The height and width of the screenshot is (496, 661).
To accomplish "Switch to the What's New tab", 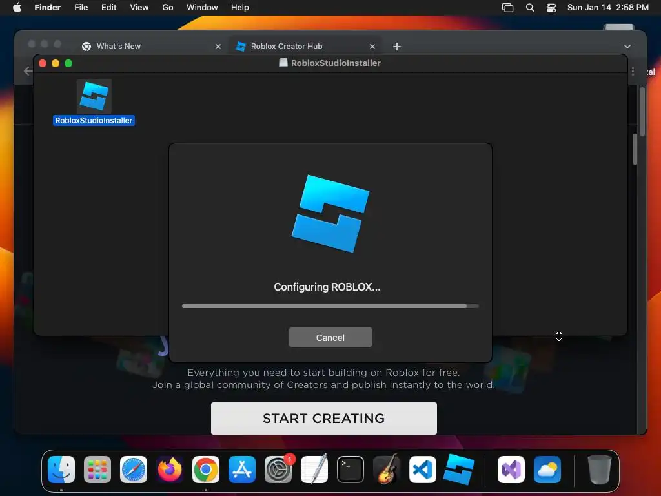I will [119, 46].
